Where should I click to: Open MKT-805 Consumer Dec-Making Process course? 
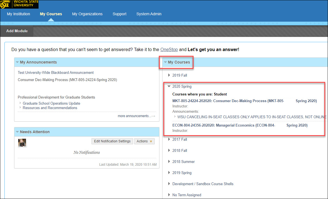244,101
